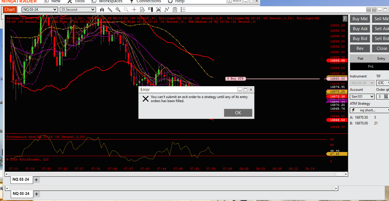This screenshot has width=389, height=201.
Task: Open the Help menu
Action: [176, 1]
